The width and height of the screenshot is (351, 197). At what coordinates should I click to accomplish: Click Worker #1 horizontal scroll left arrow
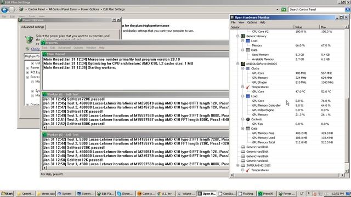pos(44,128)
